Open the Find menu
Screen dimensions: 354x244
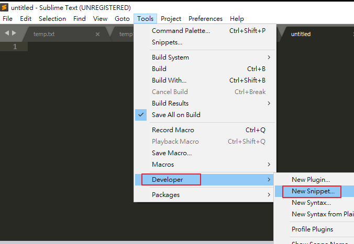click(x=80, y=19)
